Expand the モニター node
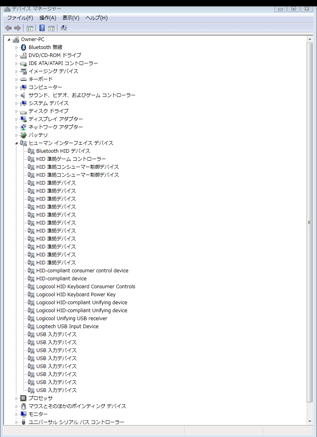 click(16, 414)
